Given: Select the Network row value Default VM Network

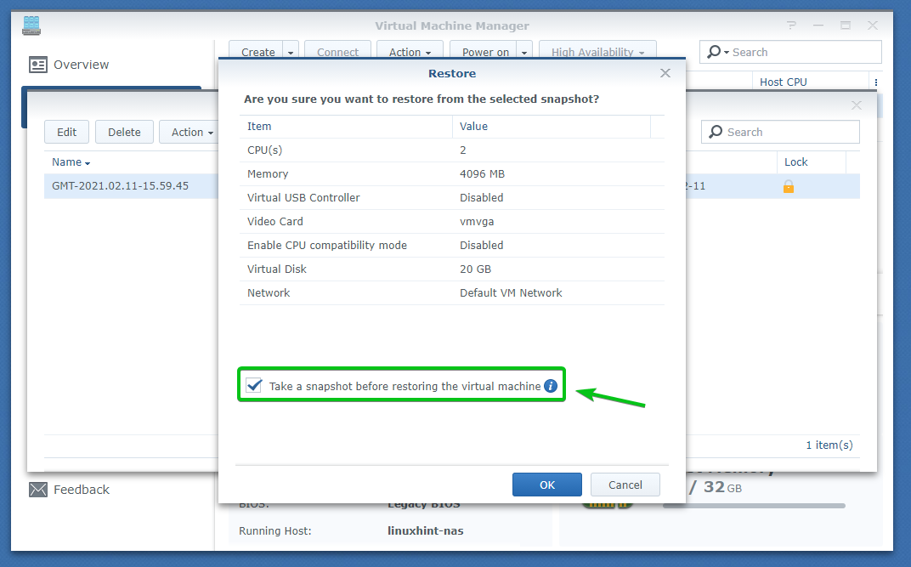Looking at the screenshot, I should (511, 292).
